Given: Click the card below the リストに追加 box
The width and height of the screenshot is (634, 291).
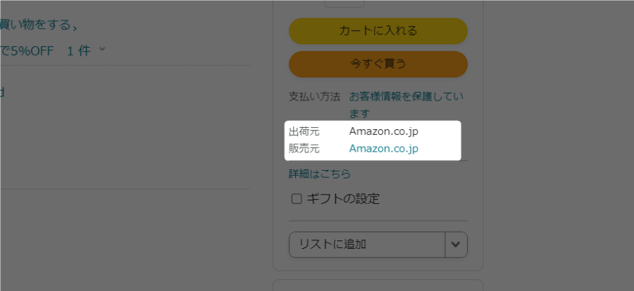Looking at the screenshot, I should [x=378, y=285].
